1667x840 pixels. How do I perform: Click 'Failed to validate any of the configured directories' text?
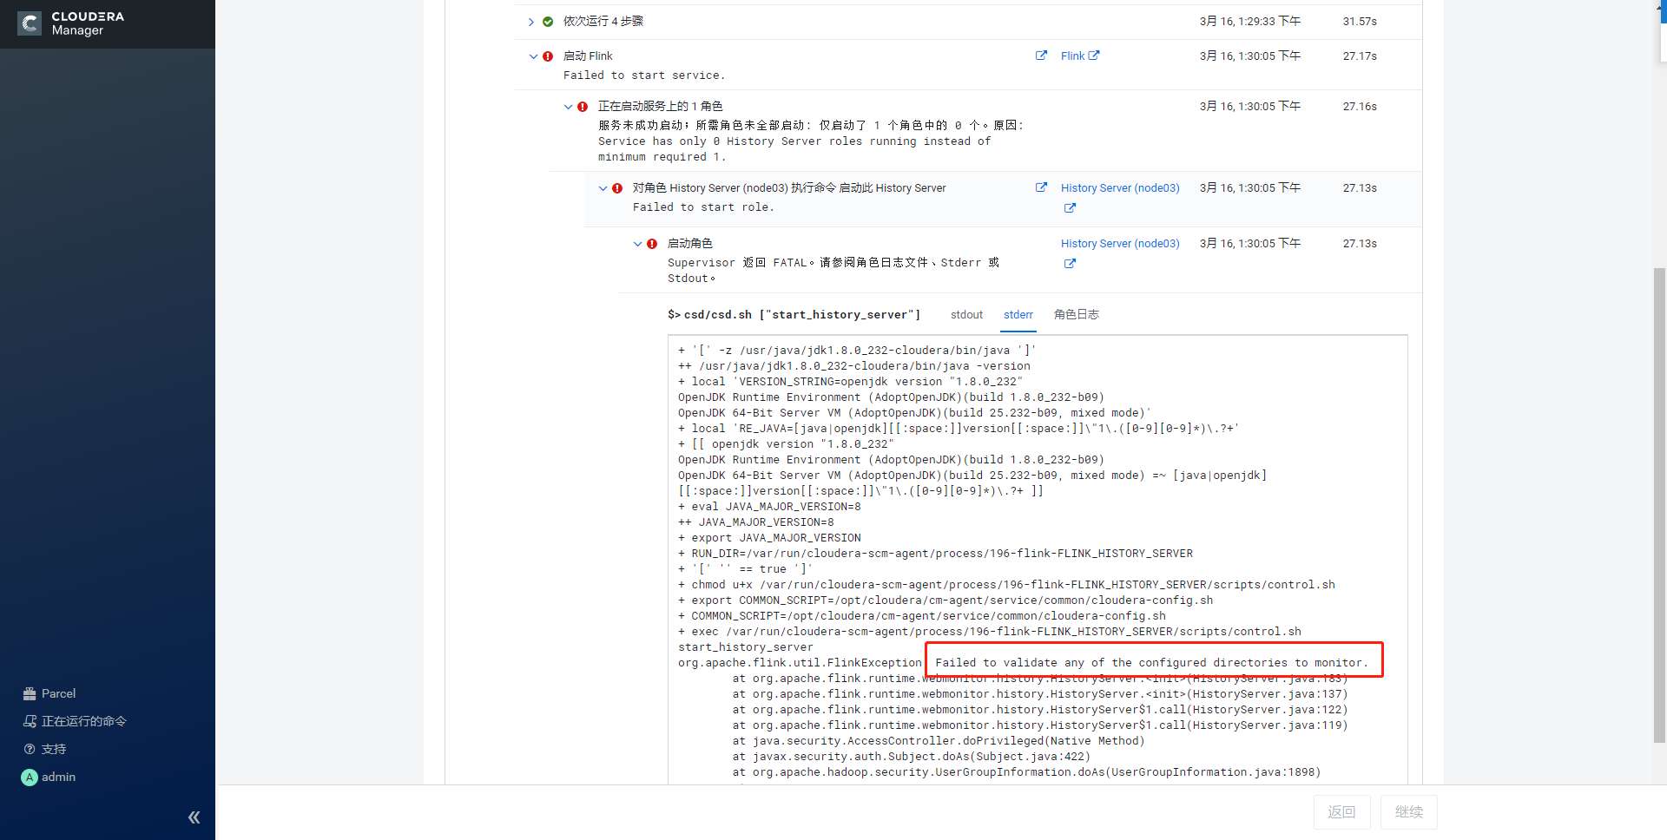click(1152, 663)
